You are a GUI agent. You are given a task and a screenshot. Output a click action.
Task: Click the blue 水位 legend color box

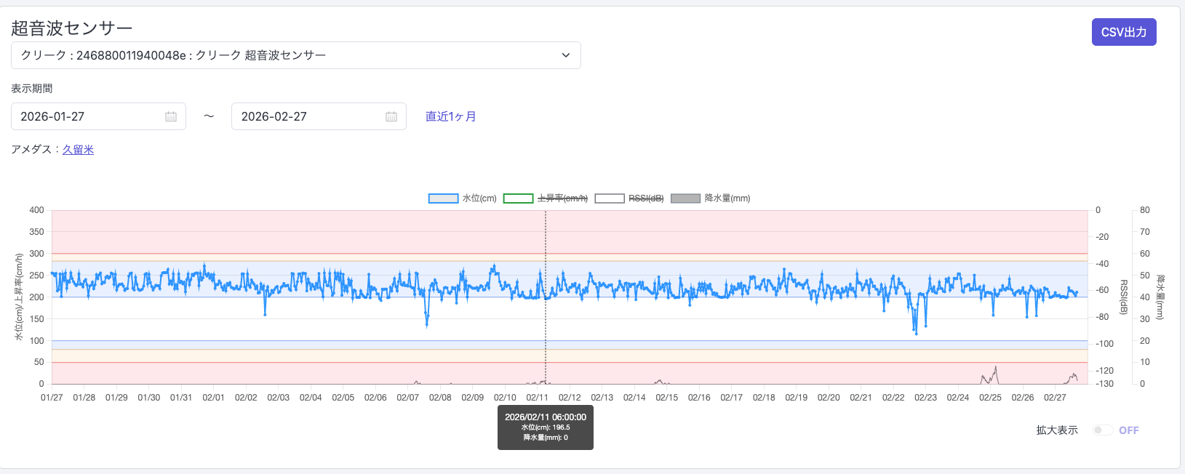pos(443,198)
